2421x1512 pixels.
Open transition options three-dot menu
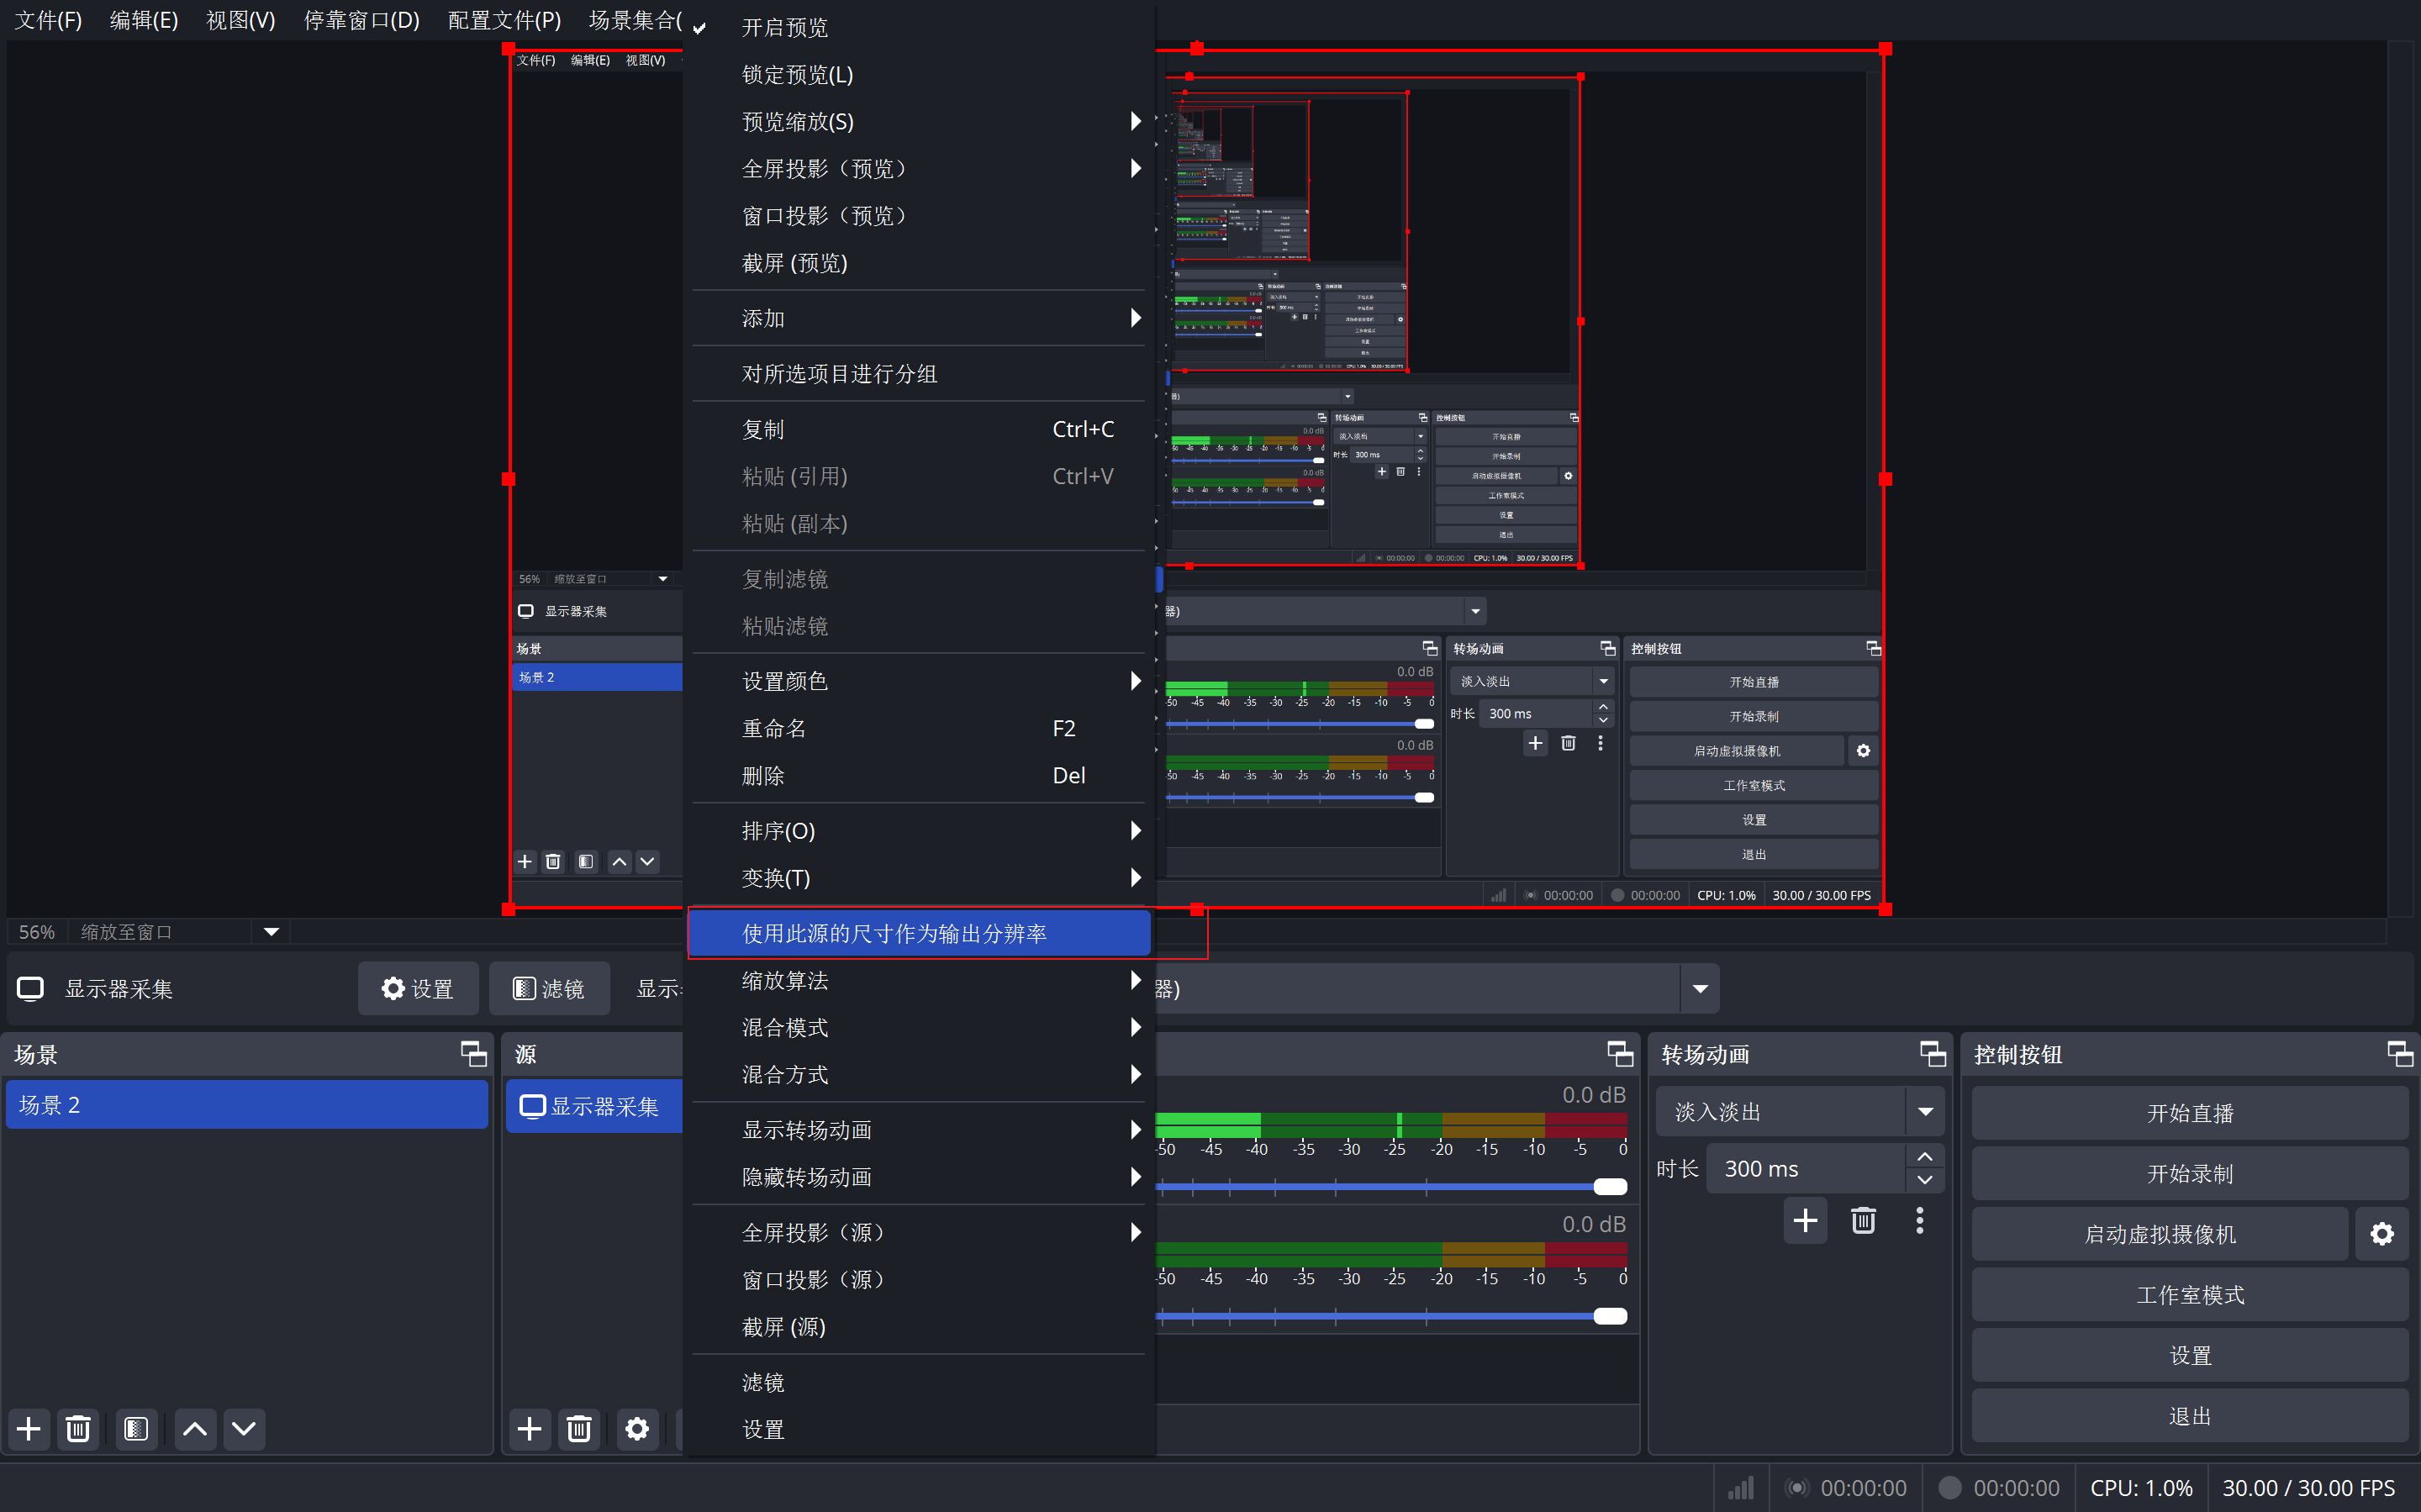pos(1919,1220)
